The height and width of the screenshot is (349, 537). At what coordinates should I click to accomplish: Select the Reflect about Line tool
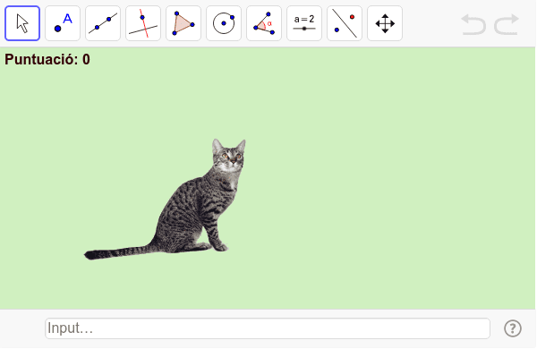click(345, 23)
